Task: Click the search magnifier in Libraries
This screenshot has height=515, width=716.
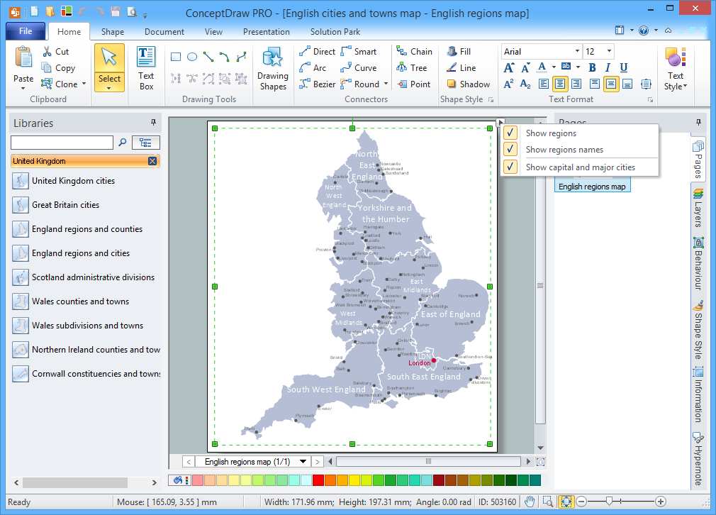Action: pos(122,143)
